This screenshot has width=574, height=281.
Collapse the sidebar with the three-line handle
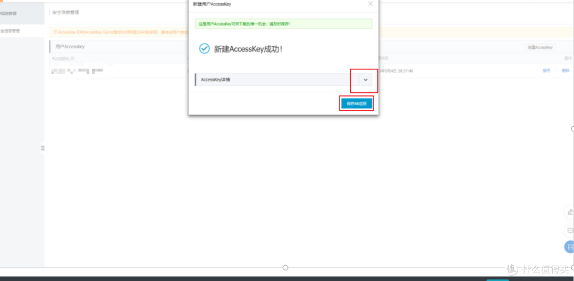click(x=43, y=147)
